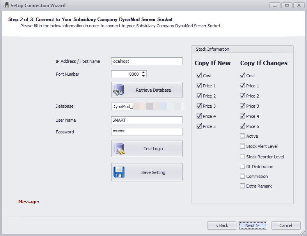Screen dimensions: 307x236
Task: Click the Retrieve Database binoculars icon
Action: 119,90
